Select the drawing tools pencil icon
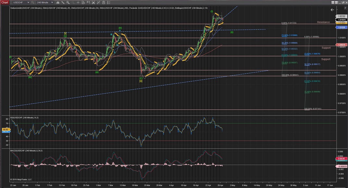348x188 pixels. pos(63,3)
